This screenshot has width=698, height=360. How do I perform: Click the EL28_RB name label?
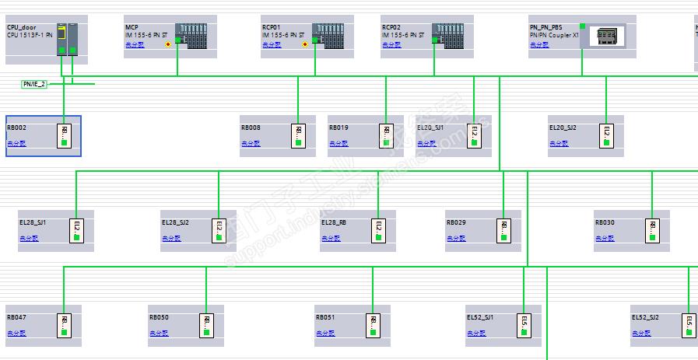click(334, 222)
